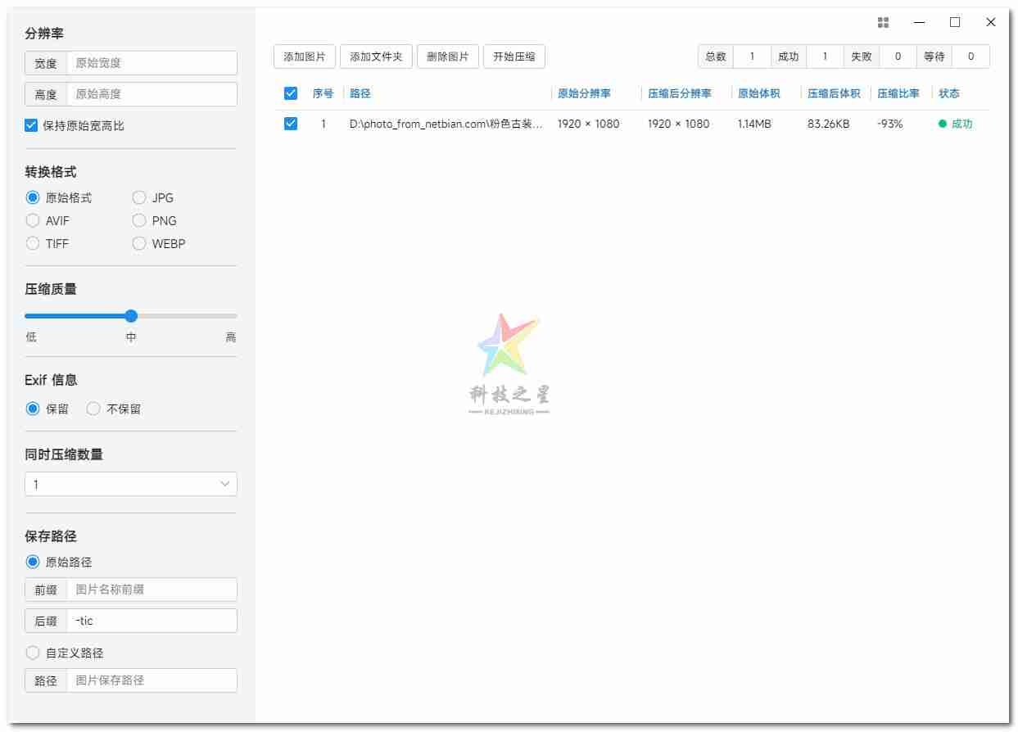Click the 宽度 input field

click(x=152, y=63)
